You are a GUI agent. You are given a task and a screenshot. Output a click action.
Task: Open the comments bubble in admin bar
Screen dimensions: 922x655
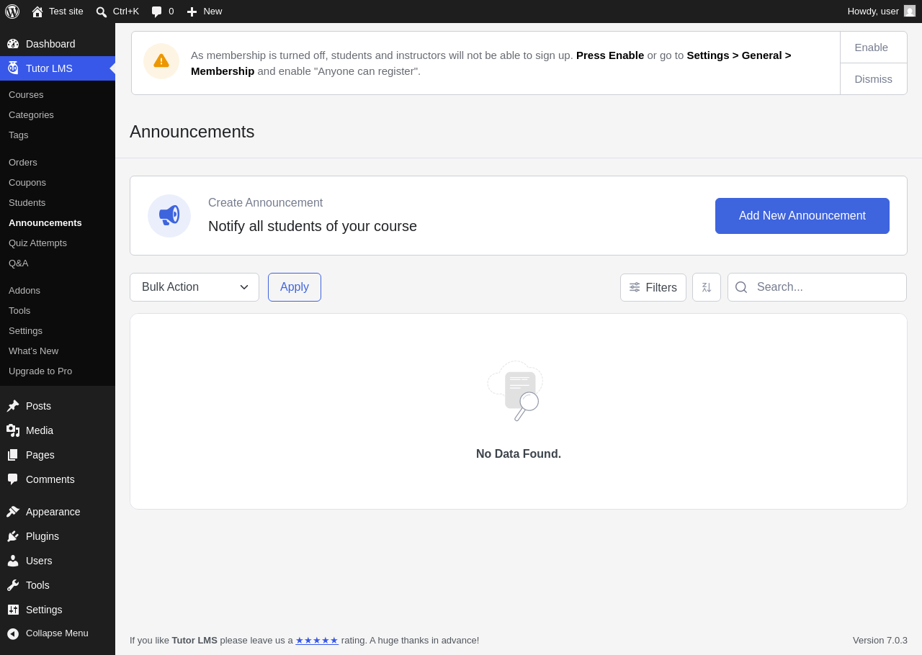[156, 12]
